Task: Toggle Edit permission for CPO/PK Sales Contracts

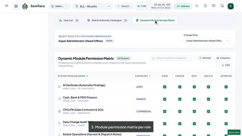Action: click(194, 111)
